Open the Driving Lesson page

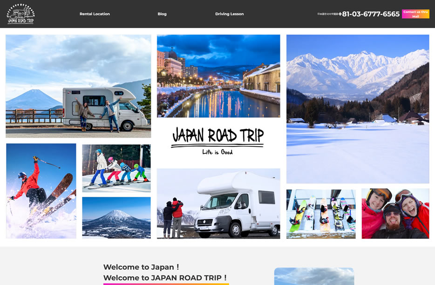pyautogui.click(x=229, y=14)
